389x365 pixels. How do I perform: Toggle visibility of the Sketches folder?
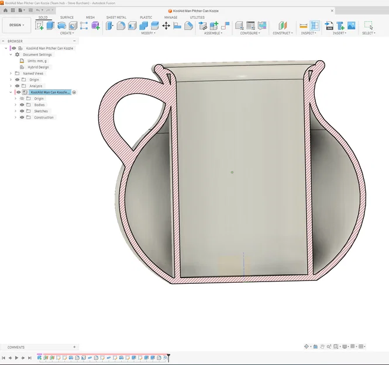tap(22, 111)
